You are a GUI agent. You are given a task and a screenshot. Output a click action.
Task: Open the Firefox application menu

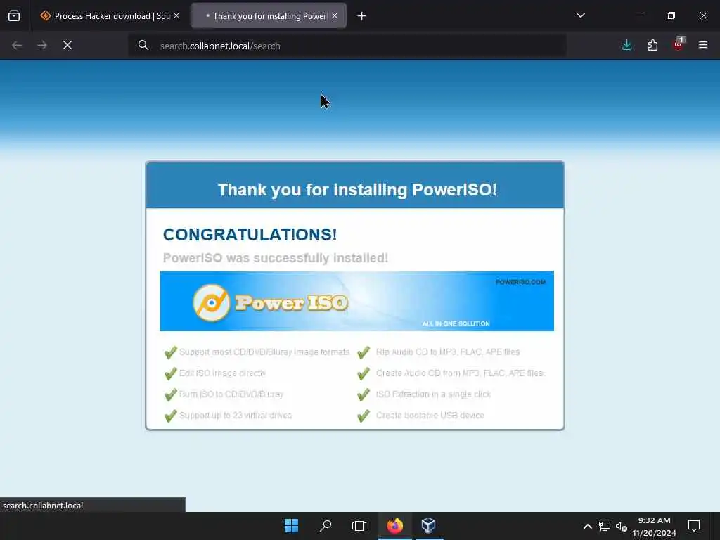pos(703,46)
